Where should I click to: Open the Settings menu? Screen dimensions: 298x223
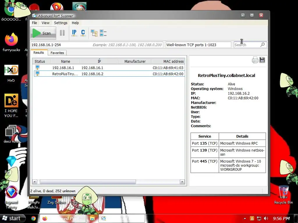tap(61, 23)
